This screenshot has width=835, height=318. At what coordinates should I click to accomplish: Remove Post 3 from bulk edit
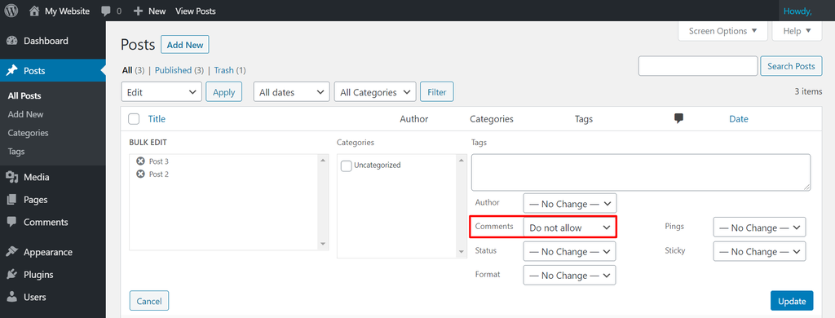pyautogui.click(x=140, y=161)
